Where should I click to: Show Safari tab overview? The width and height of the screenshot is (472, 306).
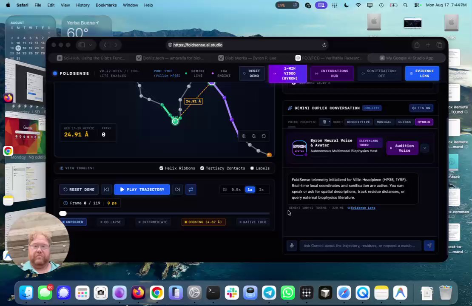point(440,45)
